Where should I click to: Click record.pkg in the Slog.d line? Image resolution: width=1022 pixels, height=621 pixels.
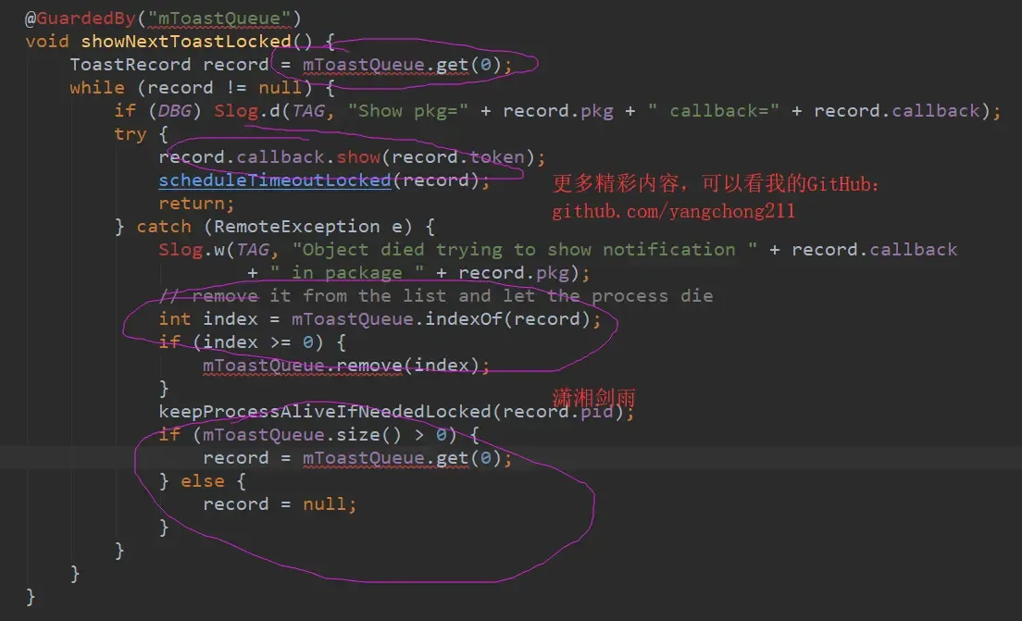click(x=558, y=111)
